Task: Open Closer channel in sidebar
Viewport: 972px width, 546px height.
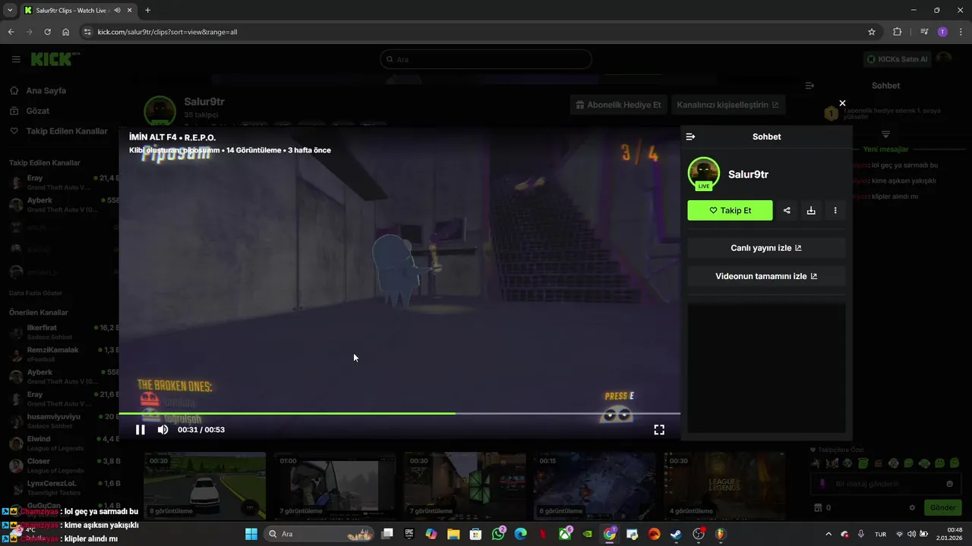Action: (65, 466)
